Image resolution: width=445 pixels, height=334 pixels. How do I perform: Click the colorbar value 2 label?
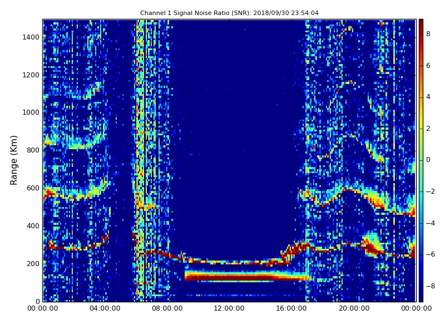point(428,129)
